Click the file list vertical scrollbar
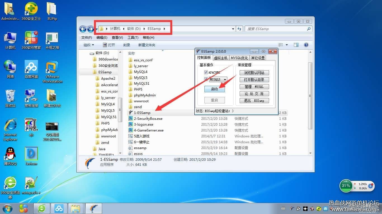Screen dimensions: 382x214 click(310, 96)
